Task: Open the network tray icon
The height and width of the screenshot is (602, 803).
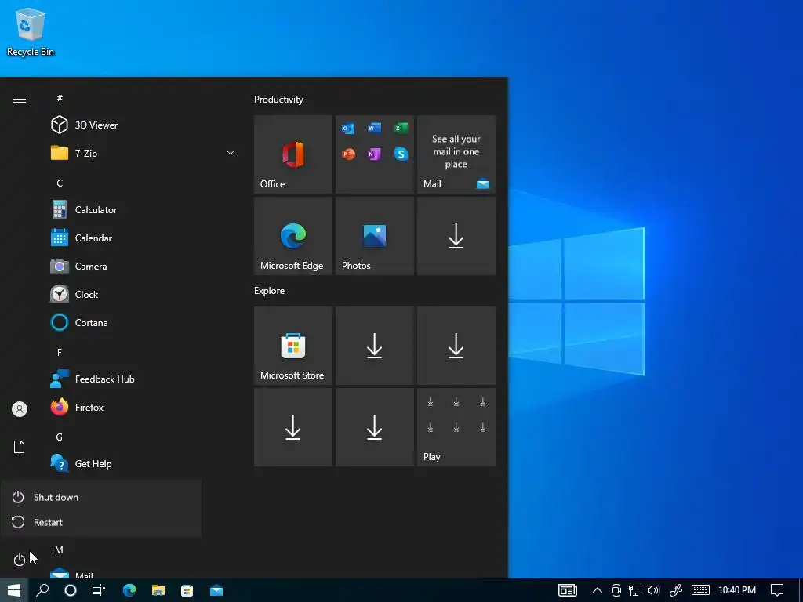Action: [x=635, y=590]
